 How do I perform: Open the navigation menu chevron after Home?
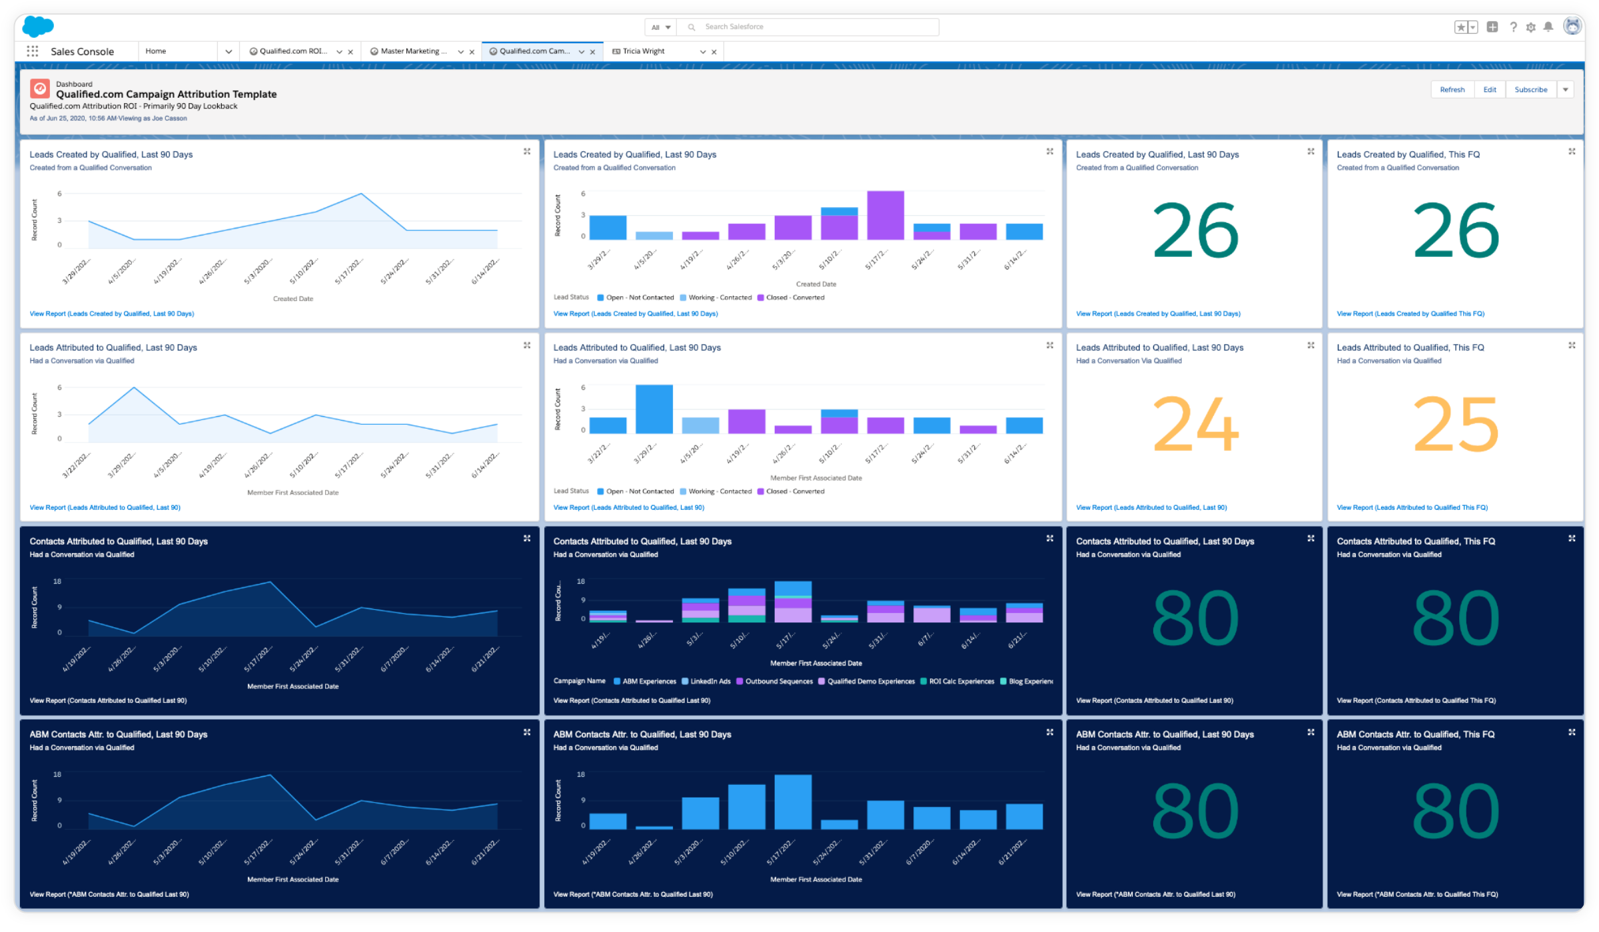(x=229, y=51)
